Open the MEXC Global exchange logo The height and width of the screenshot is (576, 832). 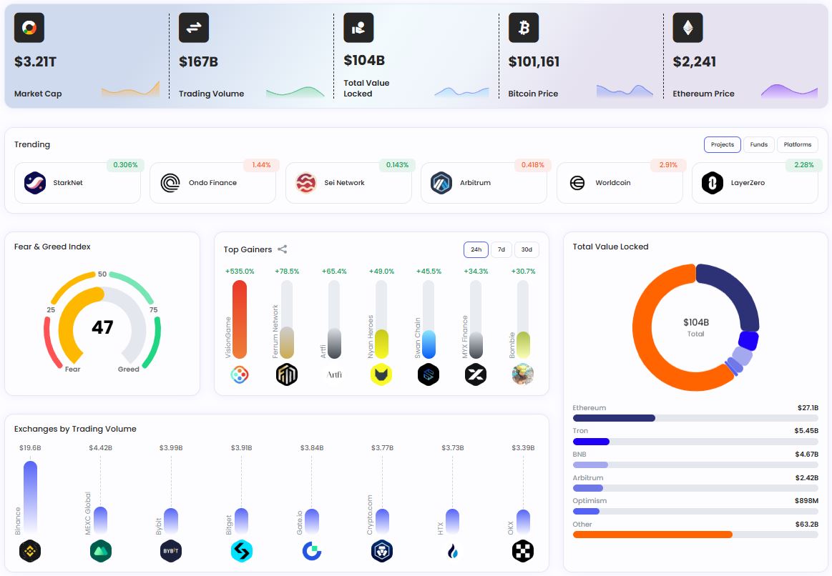(101, 551)
